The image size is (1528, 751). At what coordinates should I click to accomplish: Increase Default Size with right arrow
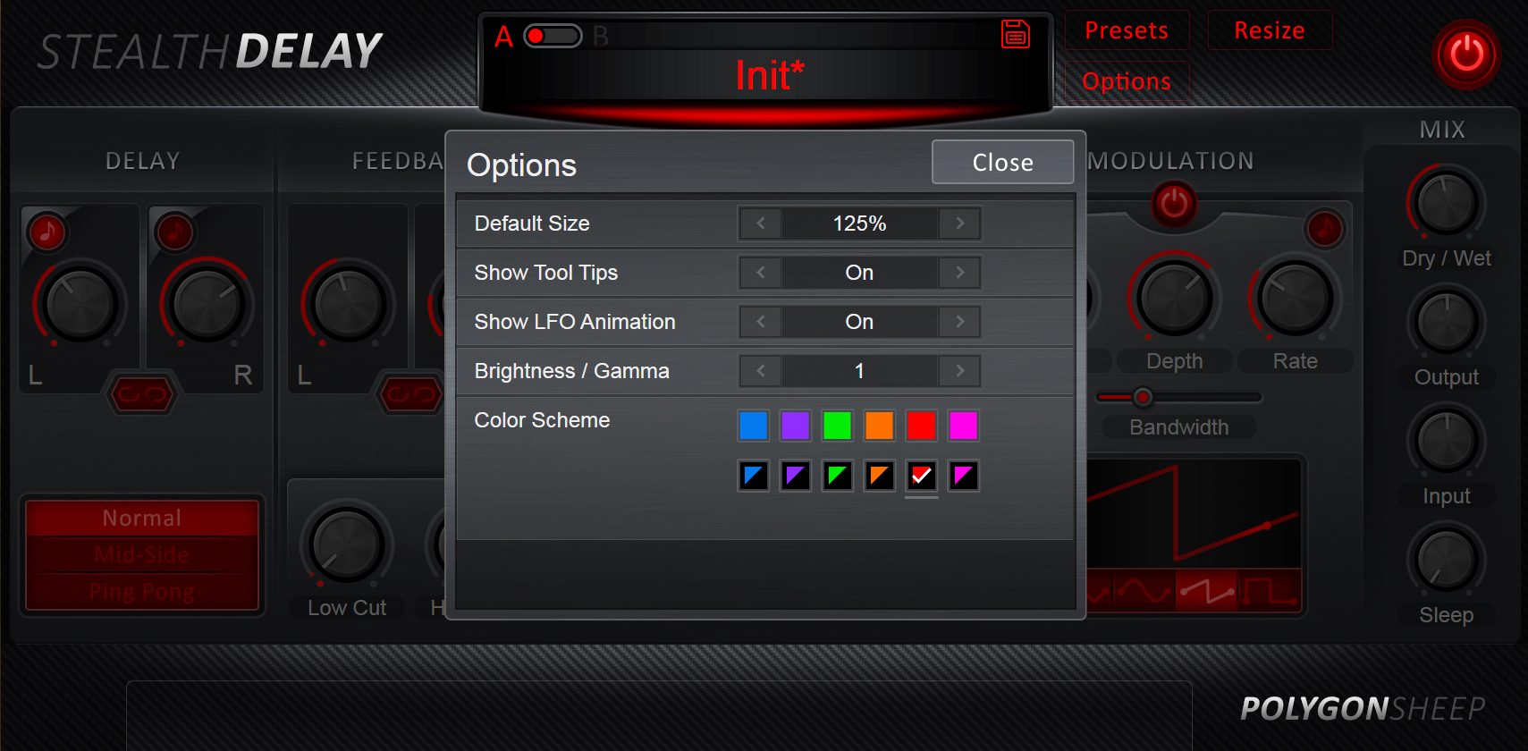coord(959,224)
